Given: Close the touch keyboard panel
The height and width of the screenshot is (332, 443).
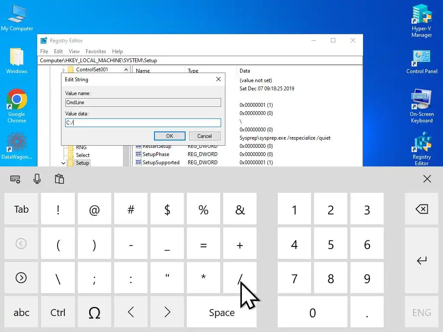Looking at the screenshot, I should tap(427, 179).
